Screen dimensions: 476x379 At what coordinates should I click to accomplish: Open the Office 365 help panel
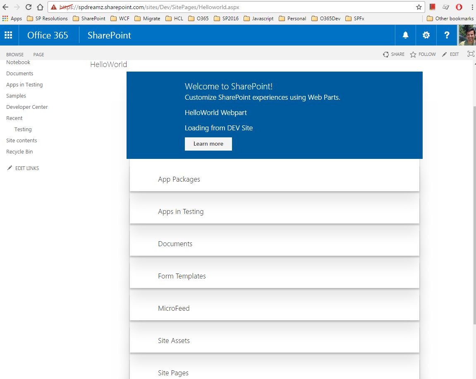coord(447,35)
